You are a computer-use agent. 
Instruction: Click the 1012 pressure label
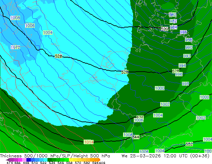click(x=15, y=48)
